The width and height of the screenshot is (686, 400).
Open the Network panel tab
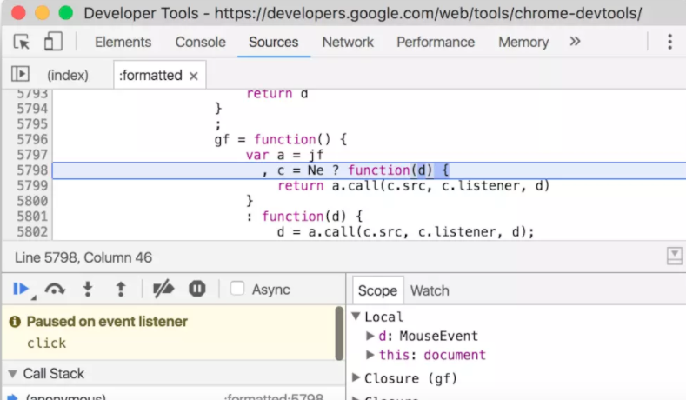click(x=348, y=42)
